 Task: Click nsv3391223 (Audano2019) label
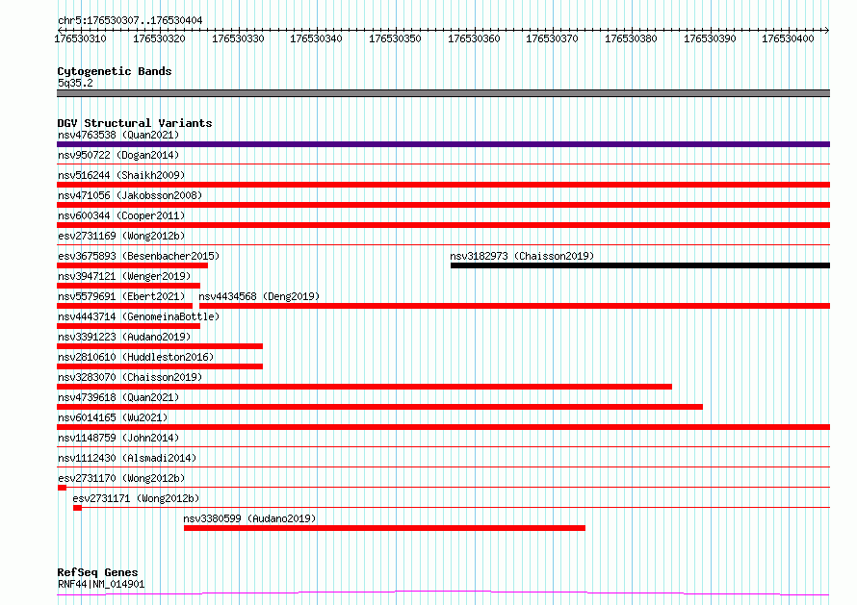[124, 337]
